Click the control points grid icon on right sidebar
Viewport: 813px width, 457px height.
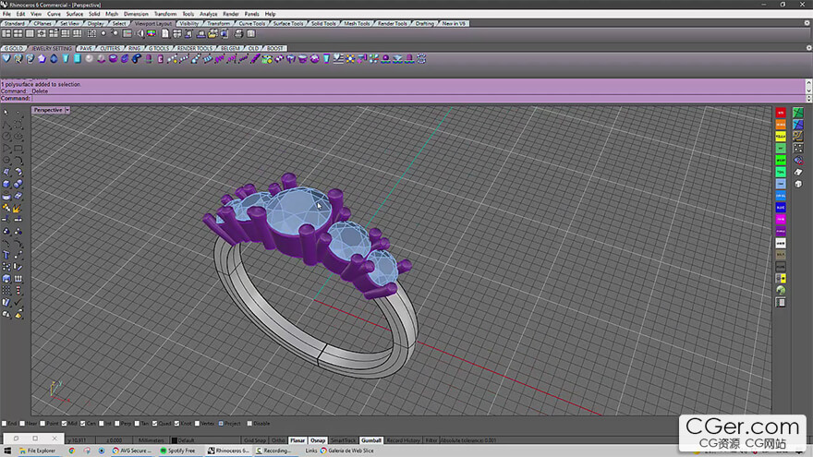click(x=798, y=149)
